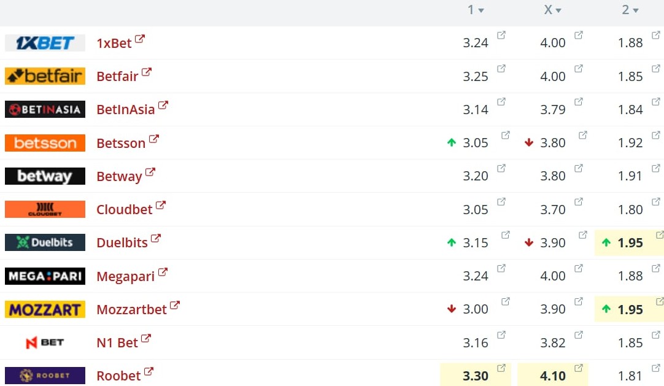Click Betsson 3.80 draw odds
The width and height of the screenshot is (664, 386).
553,142
